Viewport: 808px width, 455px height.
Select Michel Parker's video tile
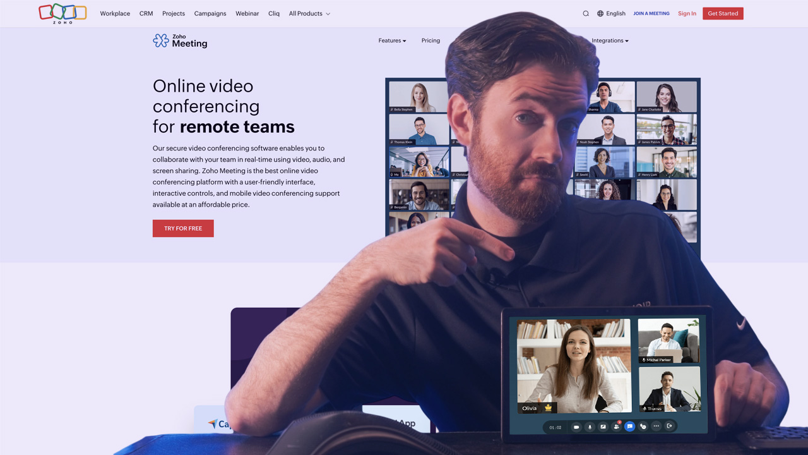coord(668,341)
